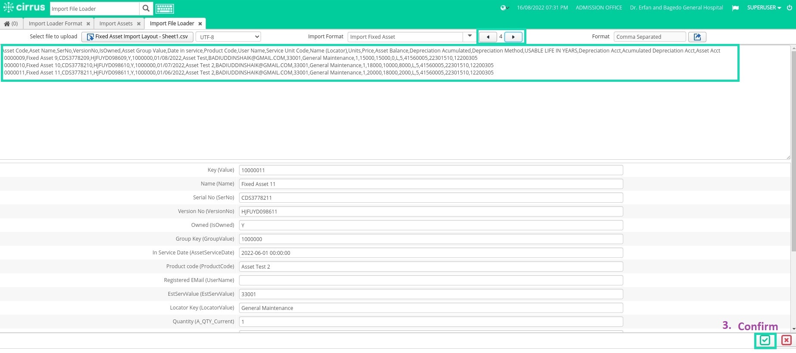The height and width of the screenshot is (353, 796).
Task: Click the Name field with Fixed Asset 11
Action: [431, 184]
